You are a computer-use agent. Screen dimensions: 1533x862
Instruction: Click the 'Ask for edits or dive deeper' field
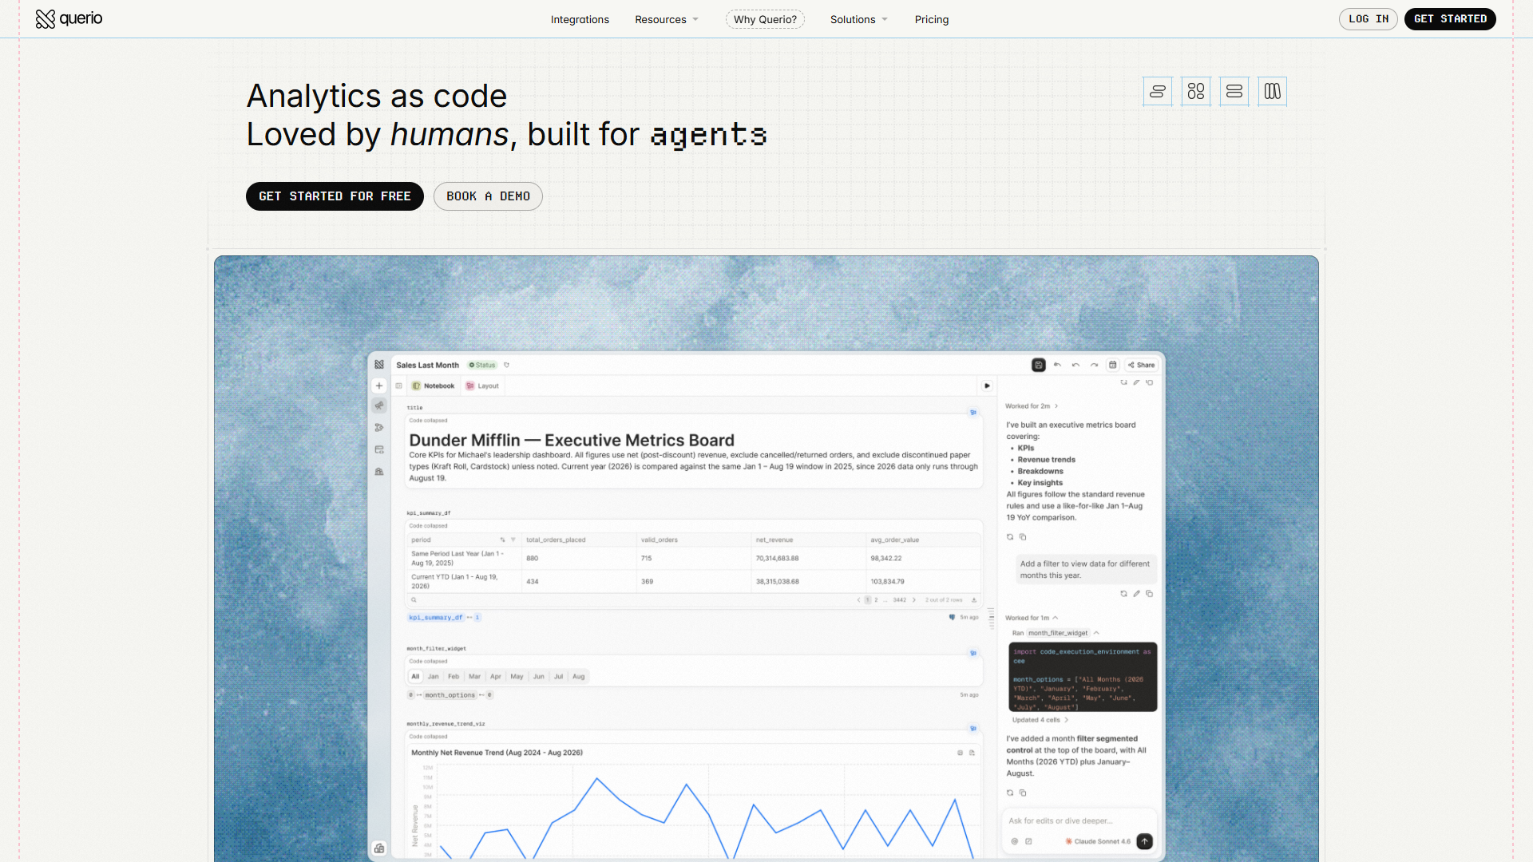(x=1078, y=820)
